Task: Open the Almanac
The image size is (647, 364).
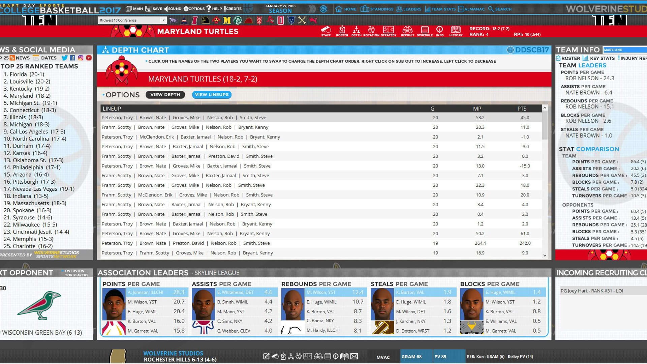Action: [x=471, y=9]
